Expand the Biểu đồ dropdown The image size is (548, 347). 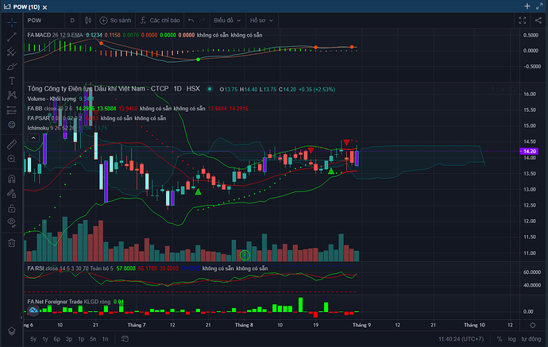[227, 20]
